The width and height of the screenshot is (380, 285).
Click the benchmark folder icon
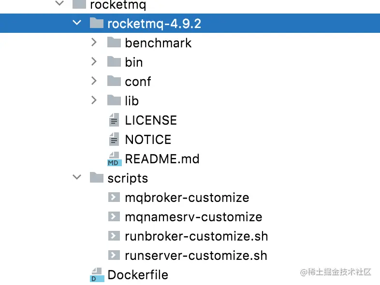[114, 42]
